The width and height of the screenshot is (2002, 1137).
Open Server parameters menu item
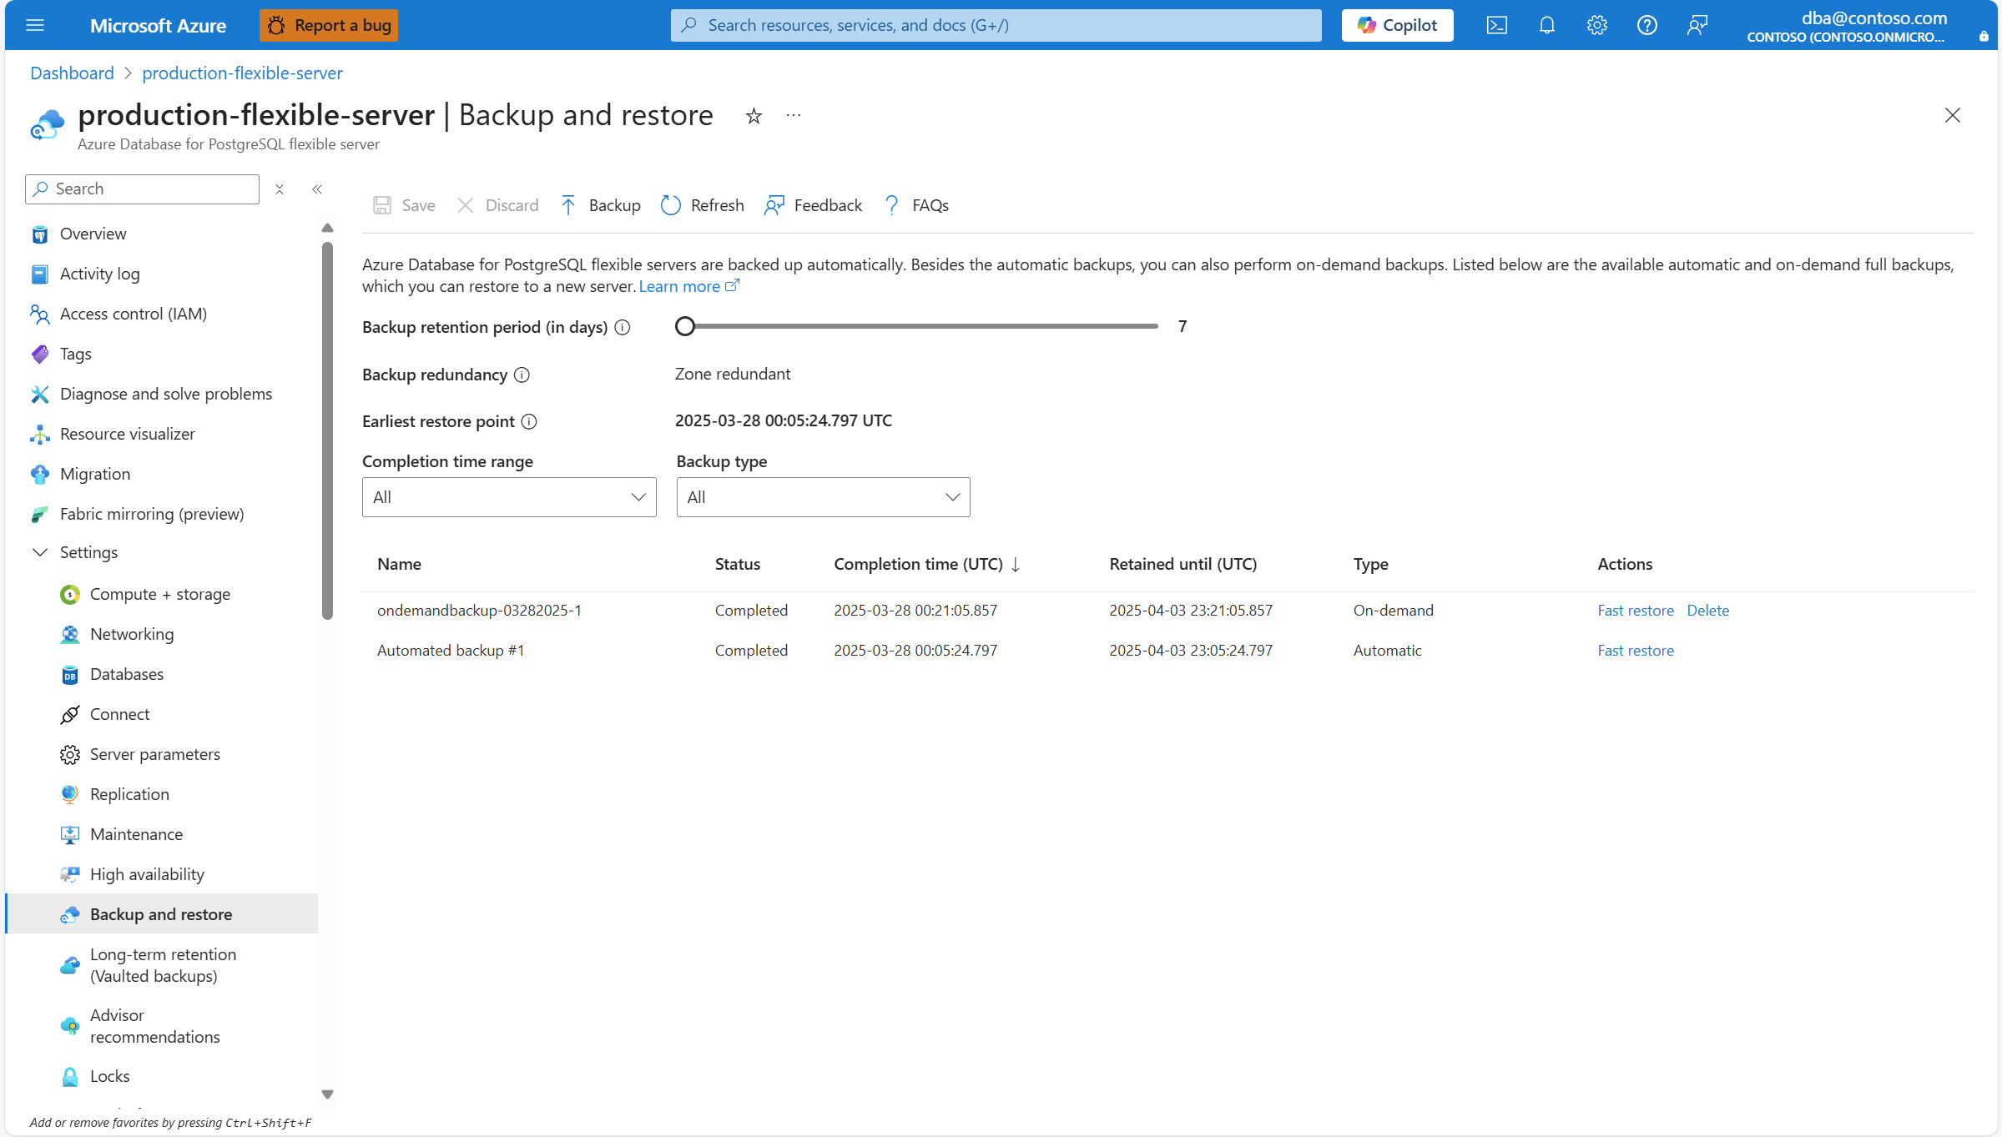155,754
